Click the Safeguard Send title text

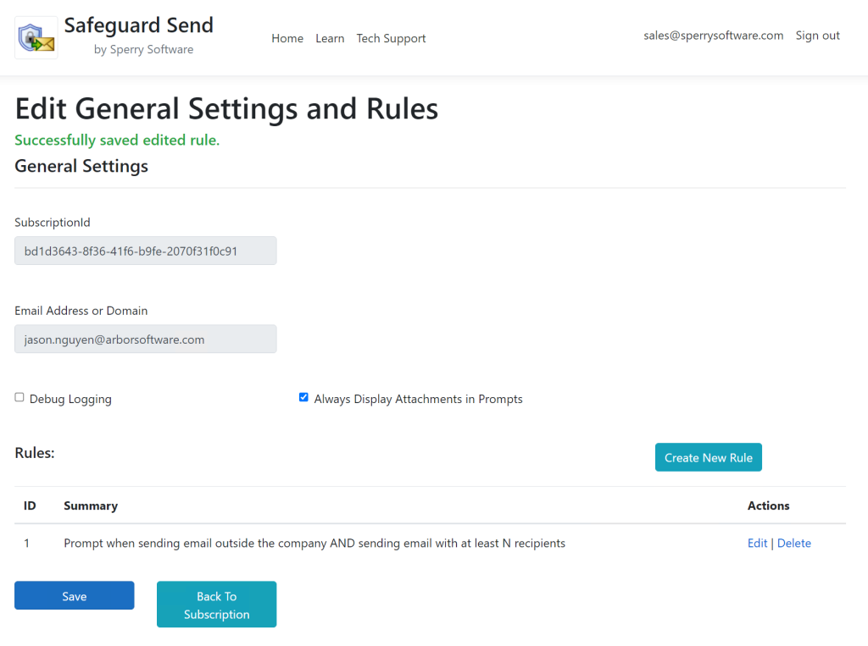point(139,25)
